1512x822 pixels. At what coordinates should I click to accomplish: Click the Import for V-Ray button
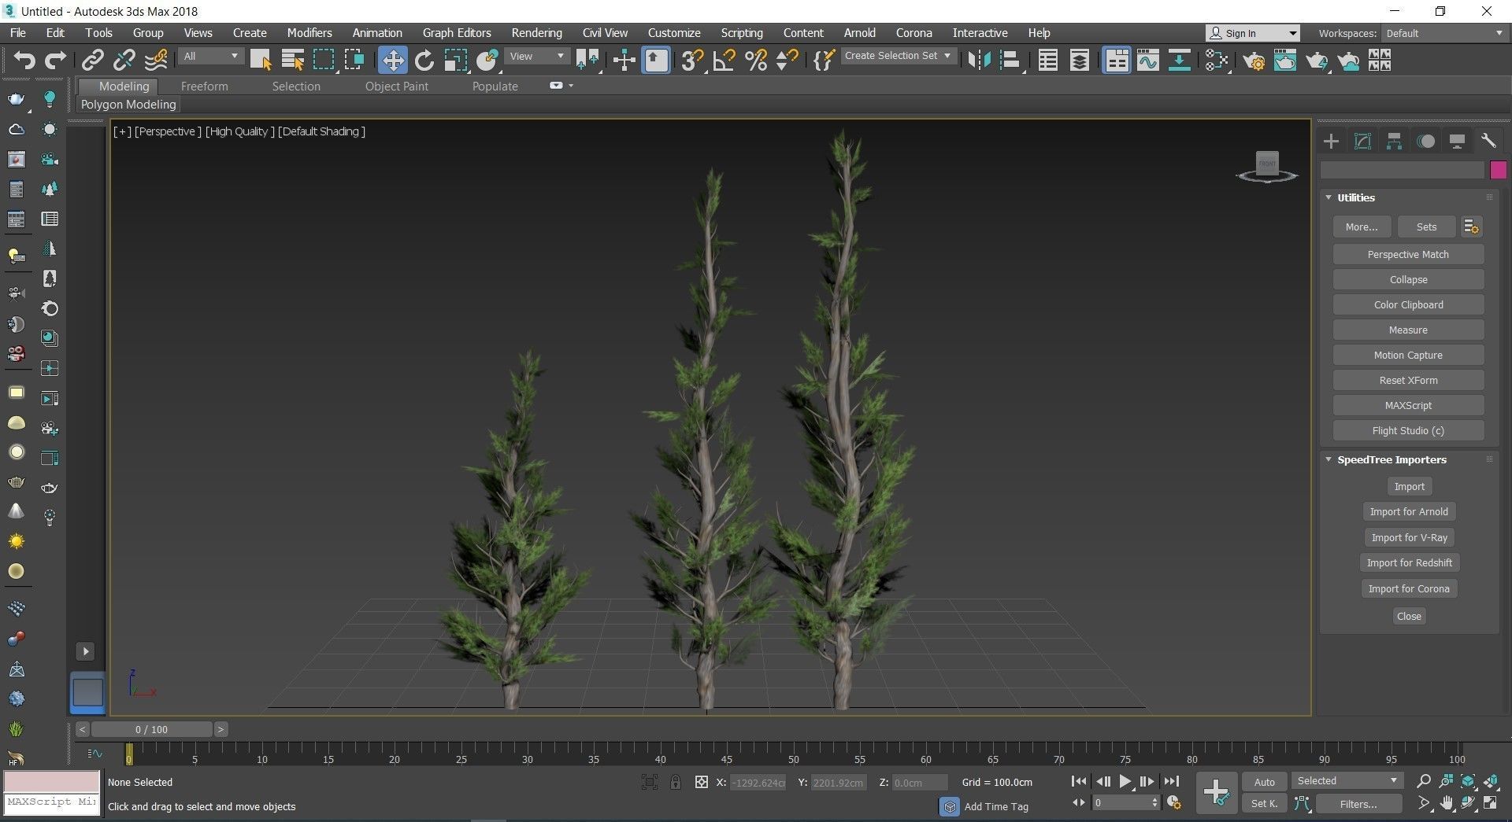coord(1409,537)
